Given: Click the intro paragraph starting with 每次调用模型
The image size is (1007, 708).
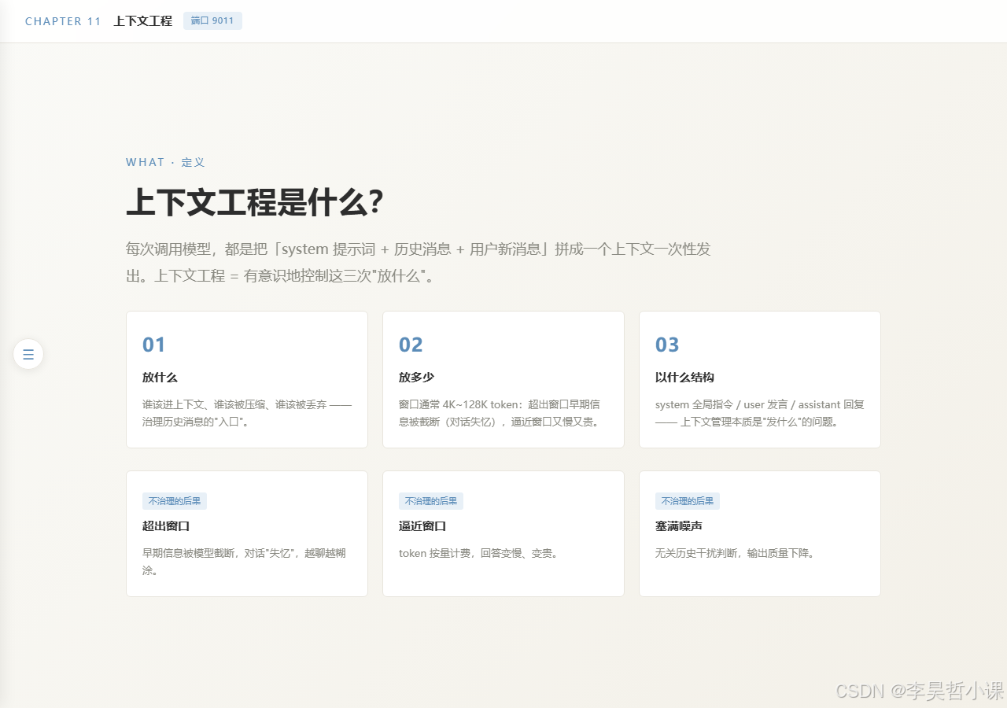Looking at the screenshot, I should (x=419, y=263).
